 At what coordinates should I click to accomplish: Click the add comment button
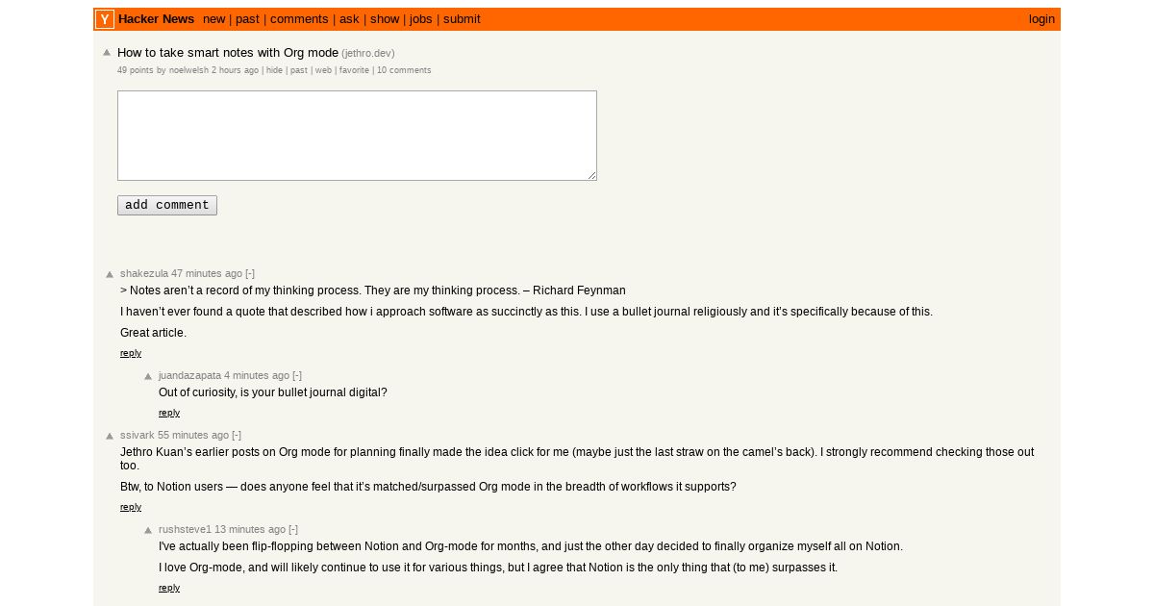coord(167,205)
